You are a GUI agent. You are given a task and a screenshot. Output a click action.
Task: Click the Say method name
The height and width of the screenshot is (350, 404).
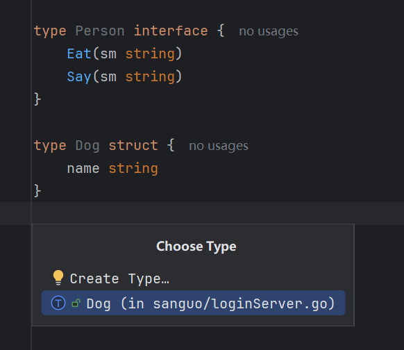coord(79,77)
